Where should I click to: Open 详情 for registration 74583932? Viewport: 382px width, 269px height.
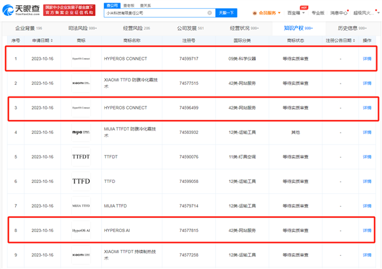click(367, 133)
